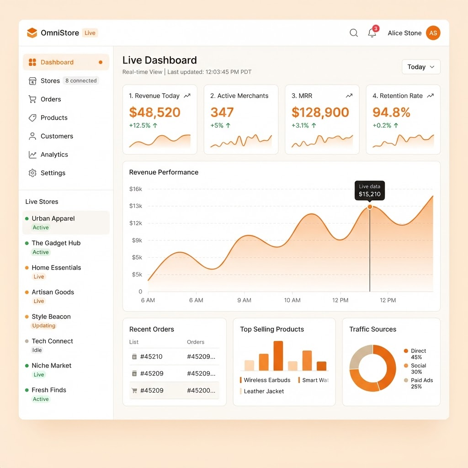Click the Last updated timestamp text
The image size is (468, 468).
[209, 72]
